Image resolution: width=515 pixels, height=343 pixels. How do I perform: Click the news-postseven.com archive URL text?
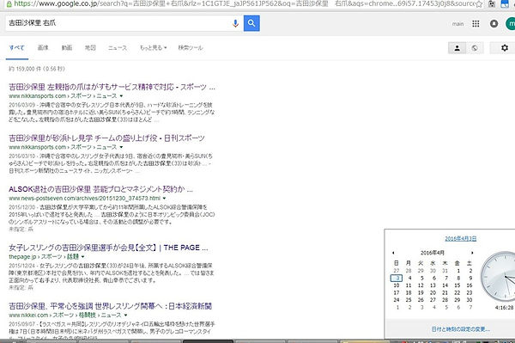pyautogui.click(x=84, y=199)
